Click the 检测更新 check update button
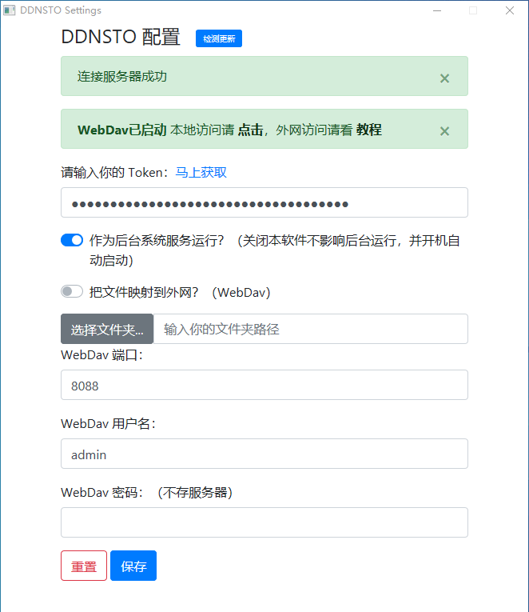Screen dimensions: 529x612 [x=219, y=38]
